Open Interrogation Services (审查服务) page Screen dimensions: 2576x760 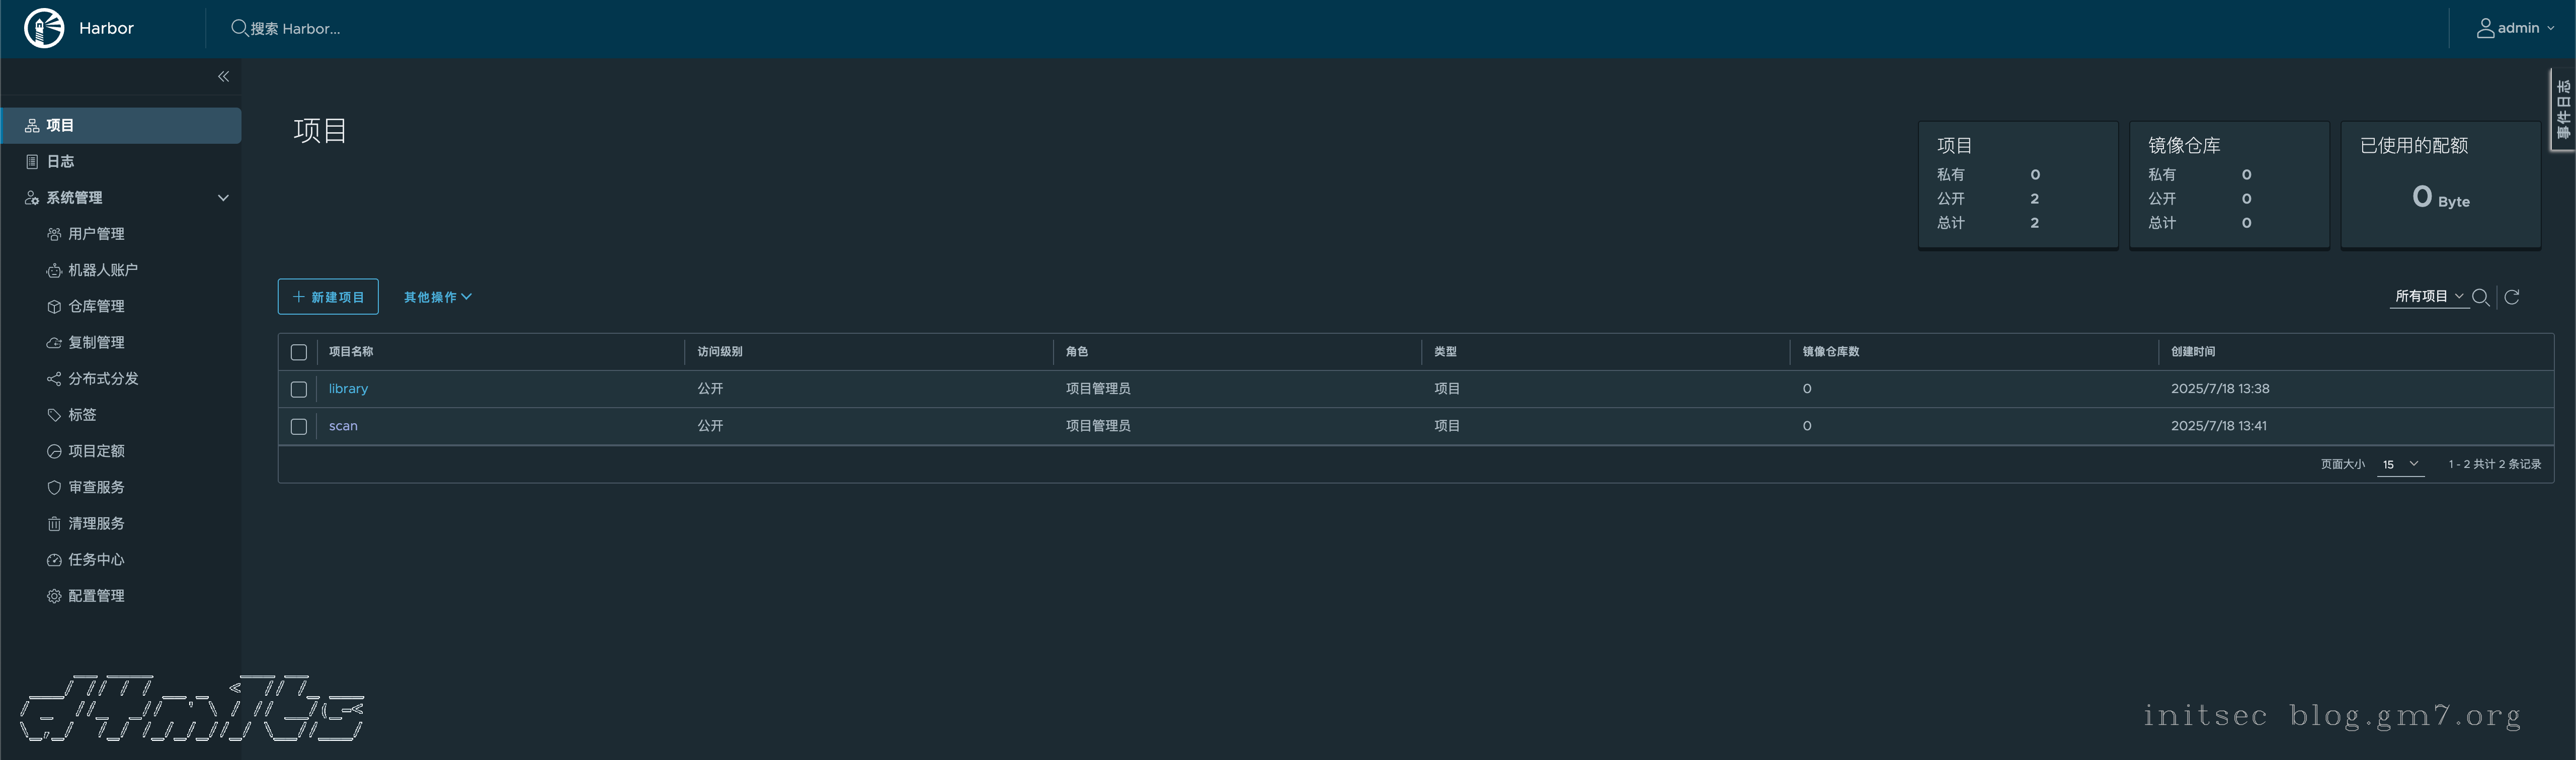(x=96, y=488)
